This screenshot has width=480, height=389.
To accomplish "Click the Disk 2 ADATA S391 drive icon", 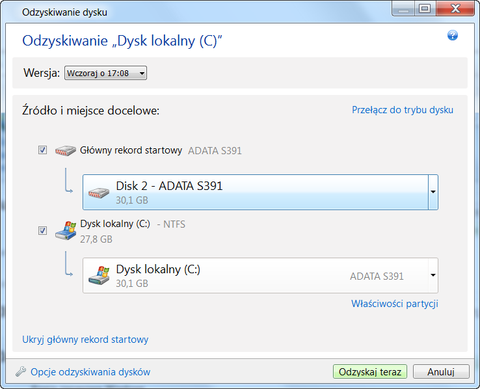I will 99,192.
